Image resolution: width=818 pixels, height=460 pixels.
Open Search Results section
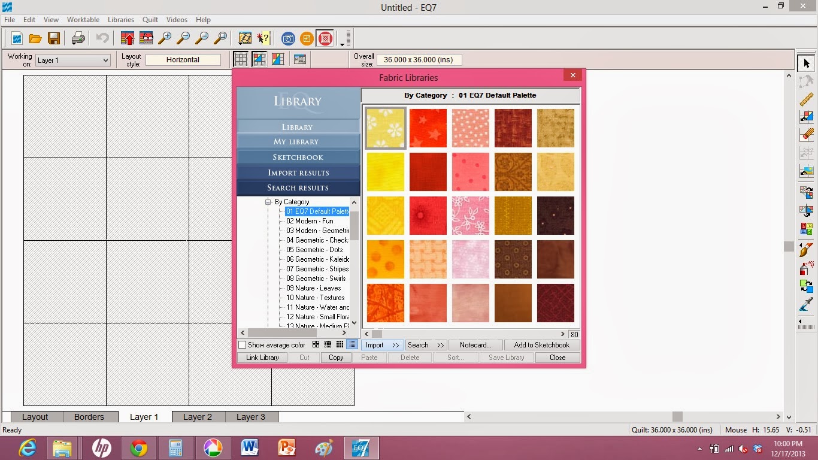pos(298,187)
